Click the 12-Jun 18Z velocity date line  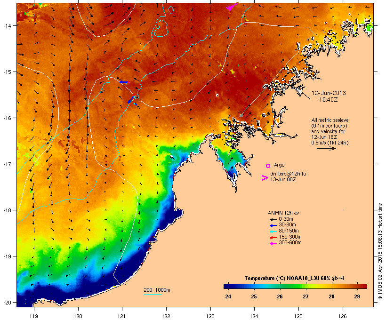tap(324, 137)
